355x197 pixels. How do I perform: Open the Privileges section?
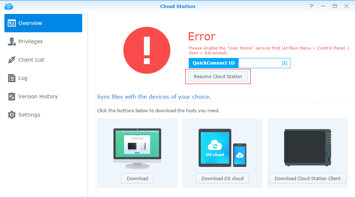[x=43, y=41]
